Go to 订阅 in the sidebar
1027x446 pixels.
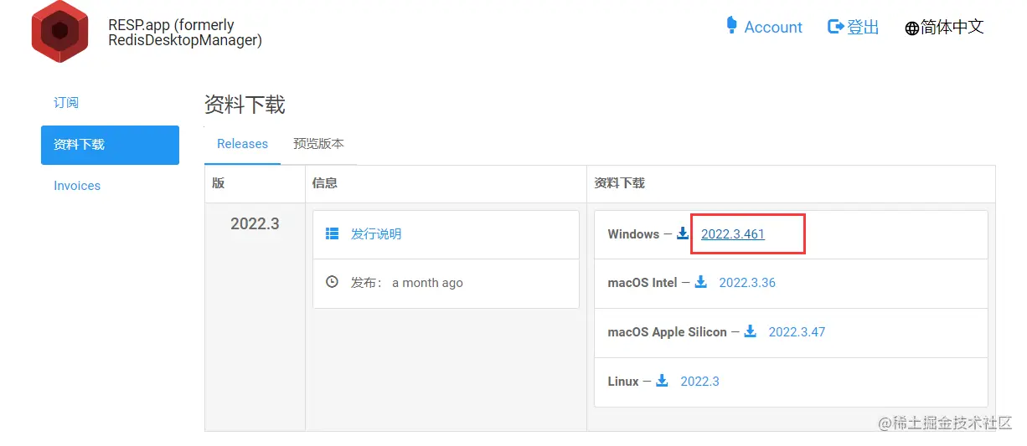pyautogui.click(x=66, y=102)
